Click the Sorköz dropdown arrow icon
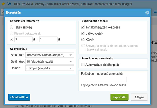Screen dimensions: 157x108 71,68
